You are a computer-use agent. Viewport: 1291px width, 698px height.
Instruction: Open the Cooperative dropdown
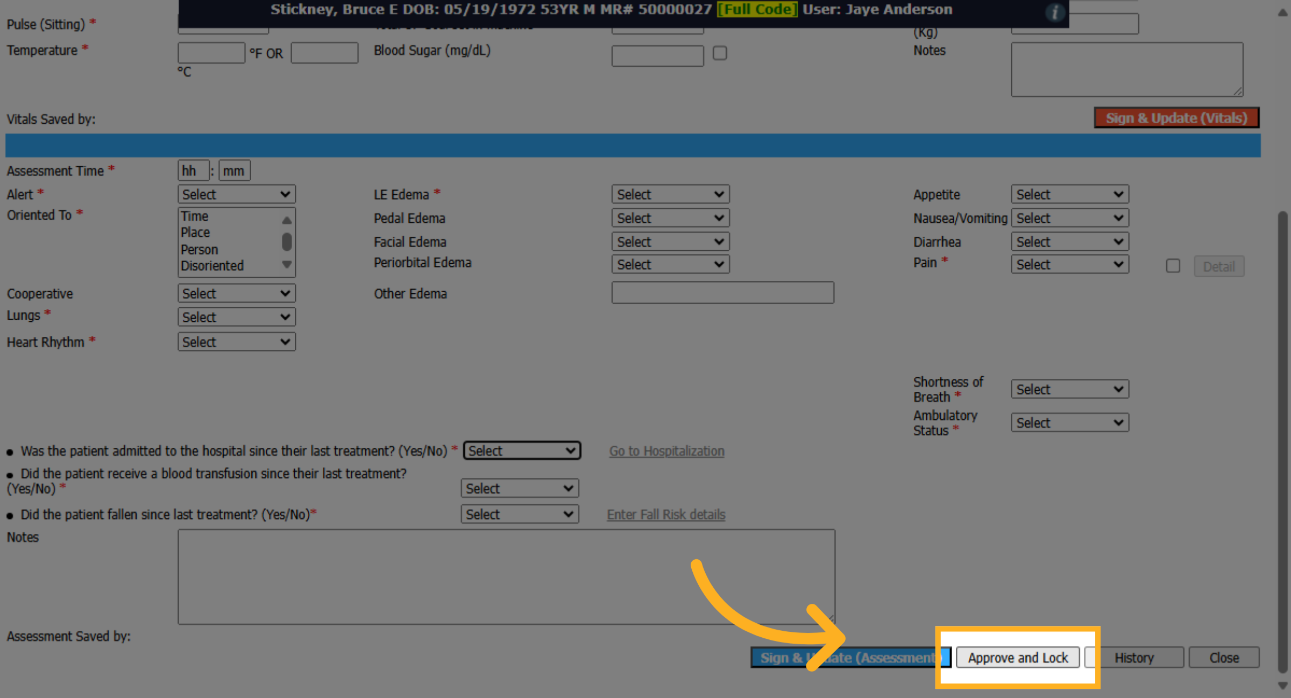(x=237, y=293)
